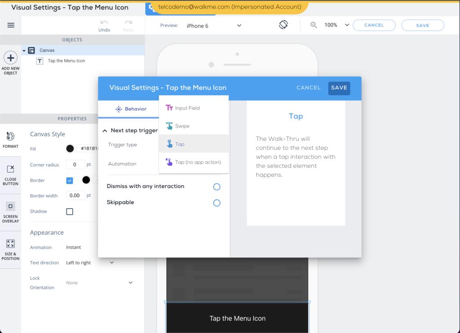The image size is (460, 333).
Task: Select Swipe from the trigger type list
Action: tap(182, 126)
